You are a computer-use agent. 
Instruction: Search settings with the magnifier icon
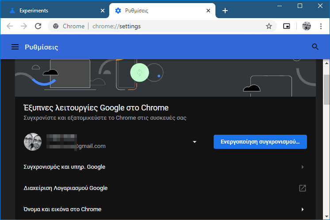click(315, 47)
